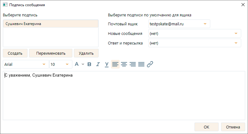
Task: Center the signature text
Action: coord(124,64)
